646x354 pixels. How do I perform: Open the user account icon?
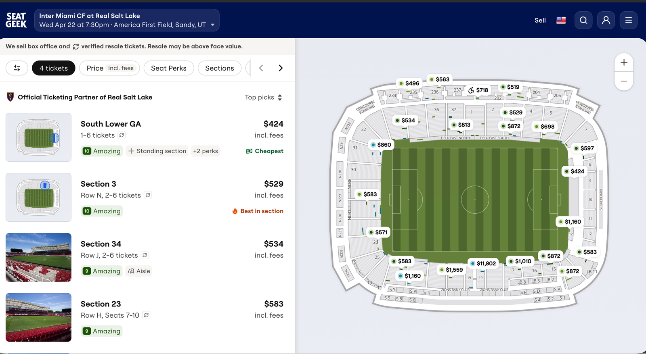point(606,20)
